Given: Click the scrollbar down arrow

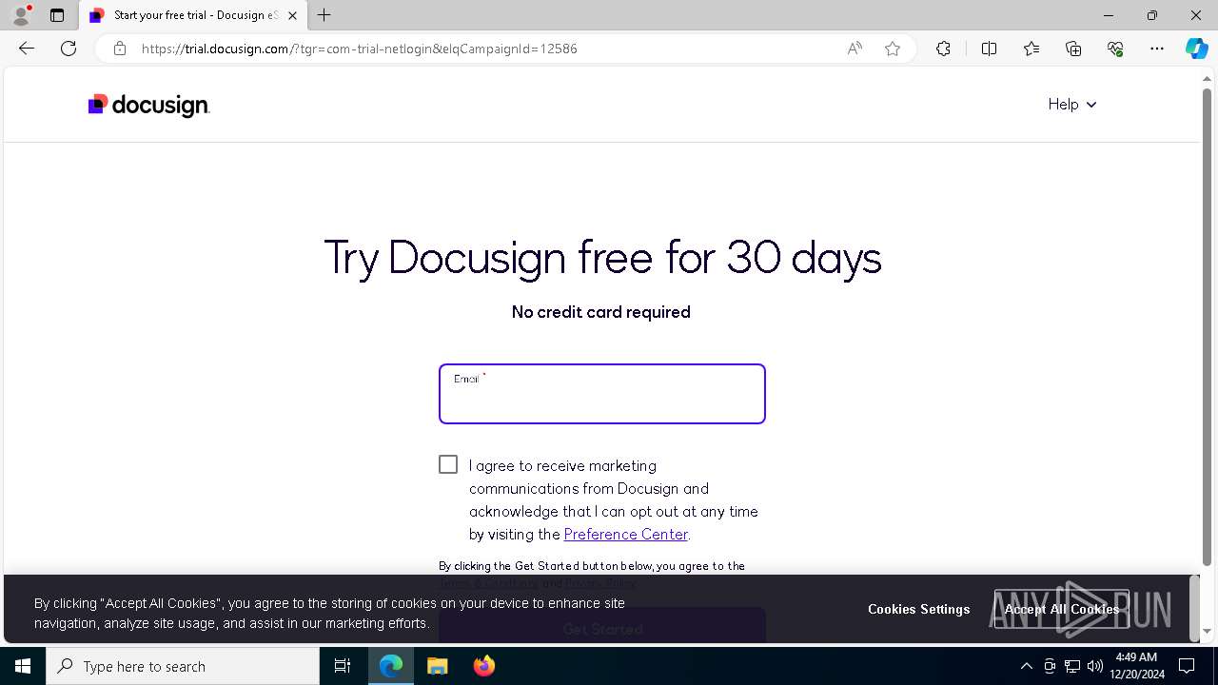Looking at the screenshot, I should pyautogui.click(x=1207, y=632).
